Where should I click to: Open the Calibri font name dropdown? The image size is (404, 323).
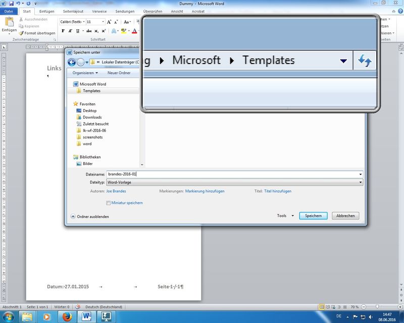click(84, 22)
